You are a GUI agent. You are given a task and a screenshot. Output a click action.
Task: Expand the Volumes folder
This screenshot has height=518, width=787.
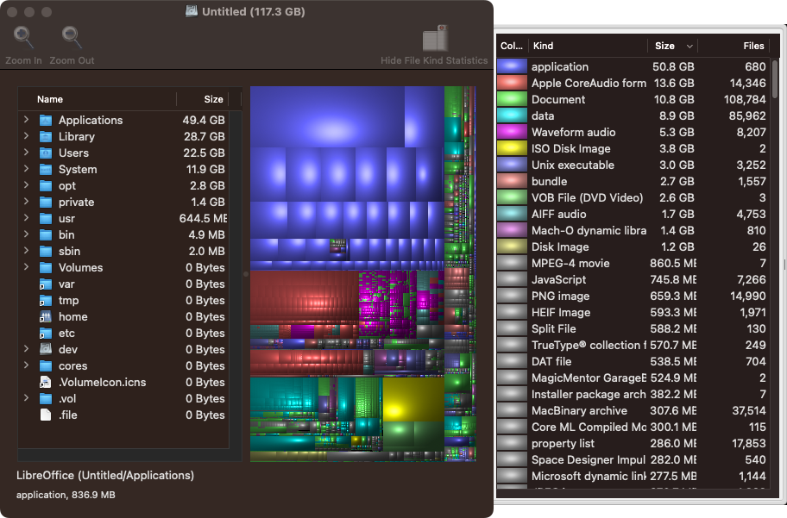pos(25,267)
